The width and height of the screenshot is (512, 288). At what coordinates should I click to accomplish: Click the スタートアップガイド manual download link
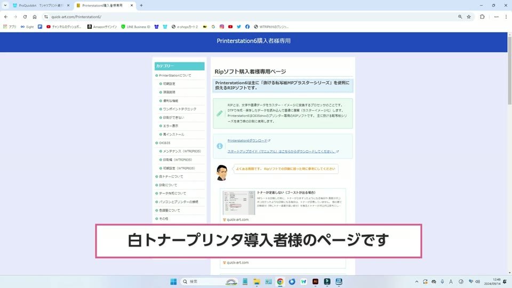click(x=282, y=151)
